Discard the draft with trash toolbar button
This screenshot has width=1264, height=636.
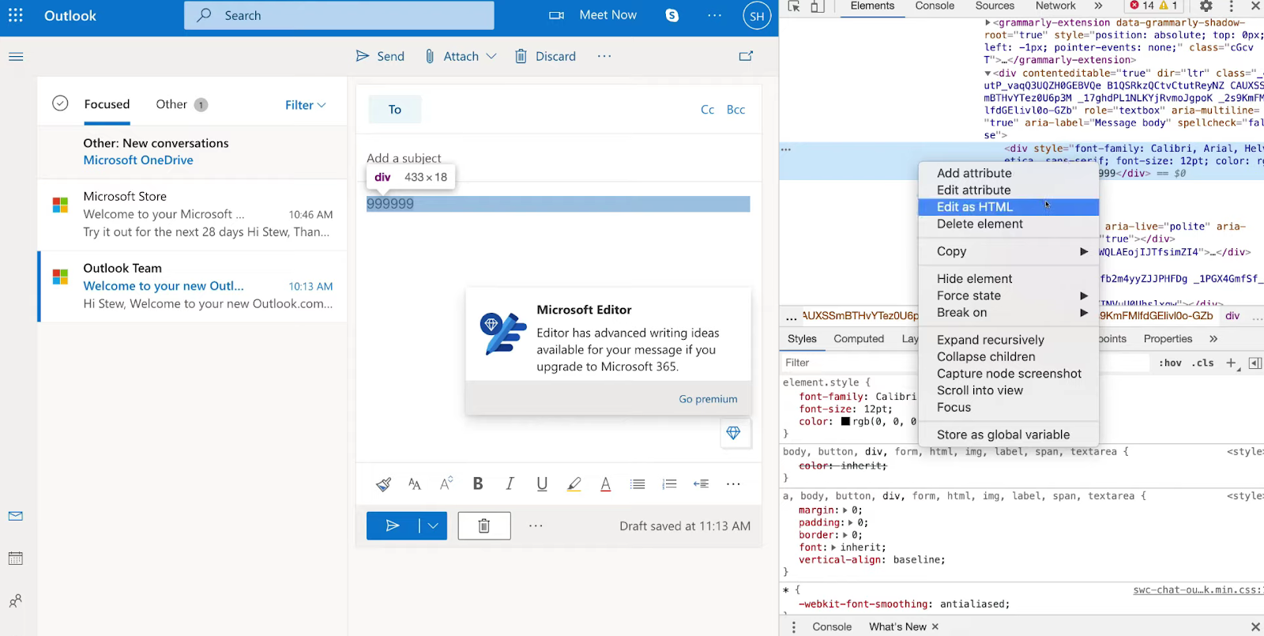[x=545, y=56]
